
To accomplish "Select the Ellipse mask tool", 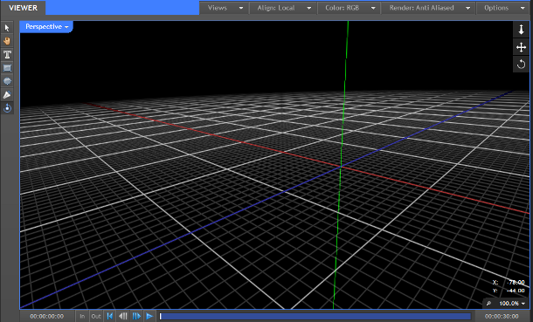I will click(x=7, y=81).
